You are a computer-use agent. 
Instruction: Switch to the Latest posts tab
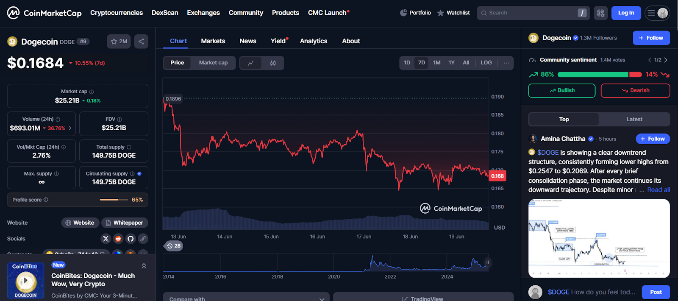point(634,120)
